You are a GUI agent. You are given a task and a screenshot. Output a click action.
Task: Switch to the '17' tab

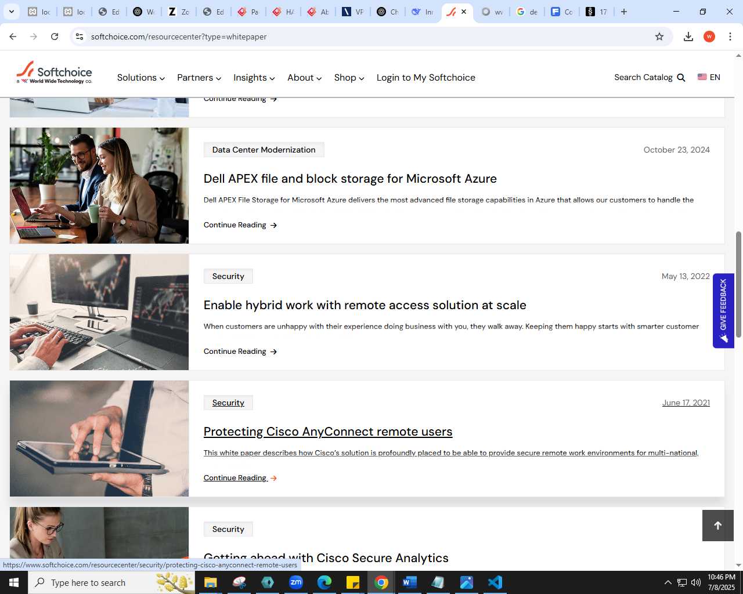pyautogui.click(x=597, y=12)
